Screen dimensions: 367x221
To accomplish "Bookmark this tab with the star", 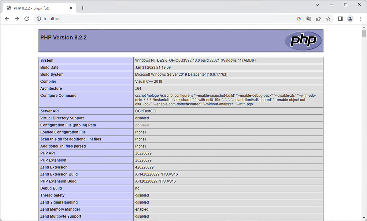I will (x=328, y=19).
